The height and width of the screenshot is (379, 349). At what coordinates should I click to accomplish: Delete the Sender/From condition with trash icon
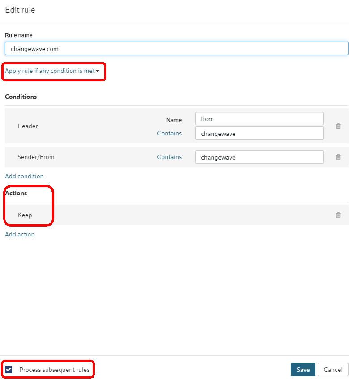pos(338,157)
